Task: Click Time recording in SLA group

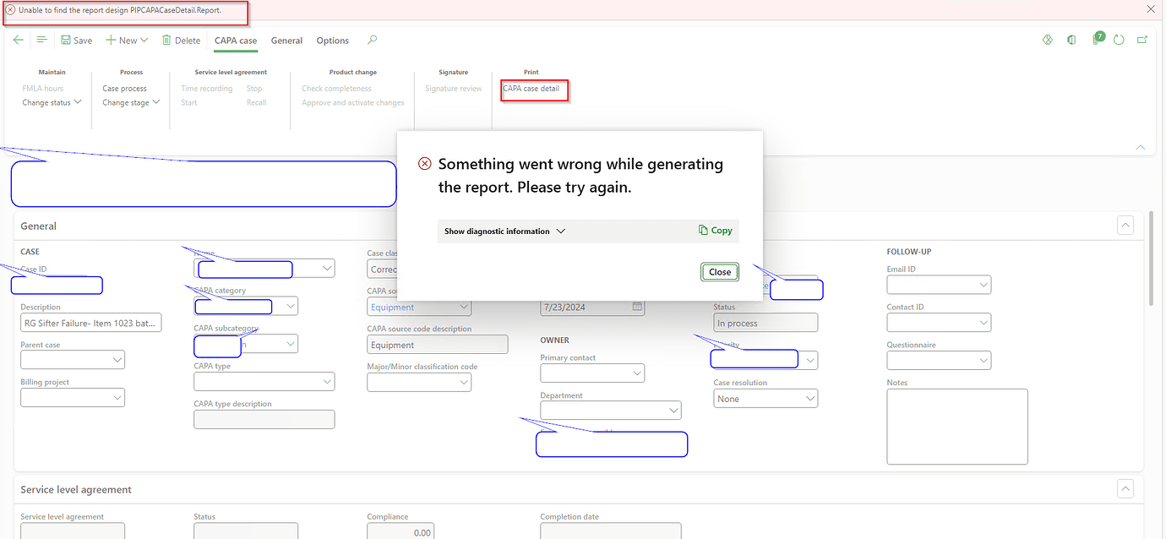Action: 206,89
